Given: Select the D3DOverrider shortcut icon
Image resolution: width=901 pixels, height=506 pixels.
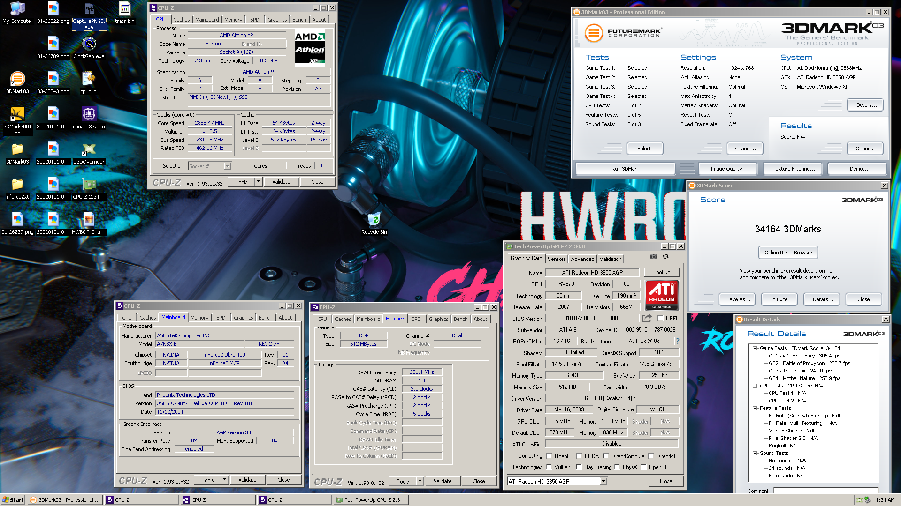Looking at the screenshot, I should coord(89,153).
